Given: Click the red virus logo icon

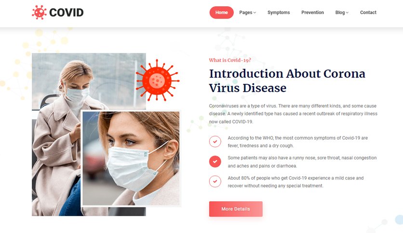Looking at the screenshot, I should click(39, 13).
